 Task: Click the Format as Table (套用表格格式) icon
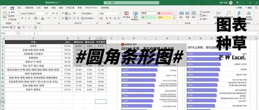coord(135,13)
